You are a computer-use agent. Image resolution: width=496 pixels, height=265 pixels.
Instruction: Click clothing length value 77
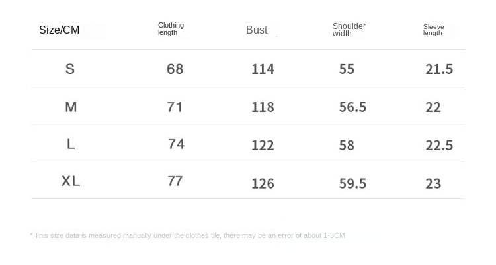point(175,181)
